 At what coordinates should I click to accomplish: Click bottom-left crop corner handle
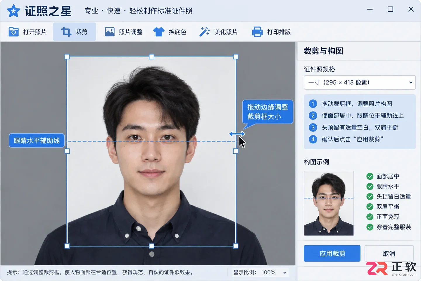coord(67,246)
